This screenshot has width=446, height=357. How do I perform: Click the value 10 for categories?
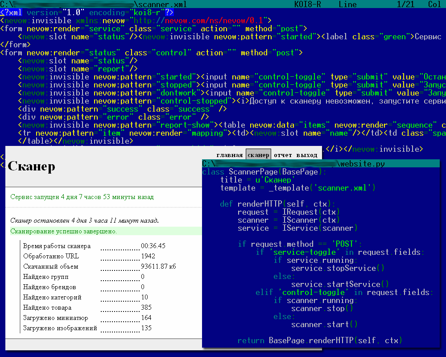145,297
